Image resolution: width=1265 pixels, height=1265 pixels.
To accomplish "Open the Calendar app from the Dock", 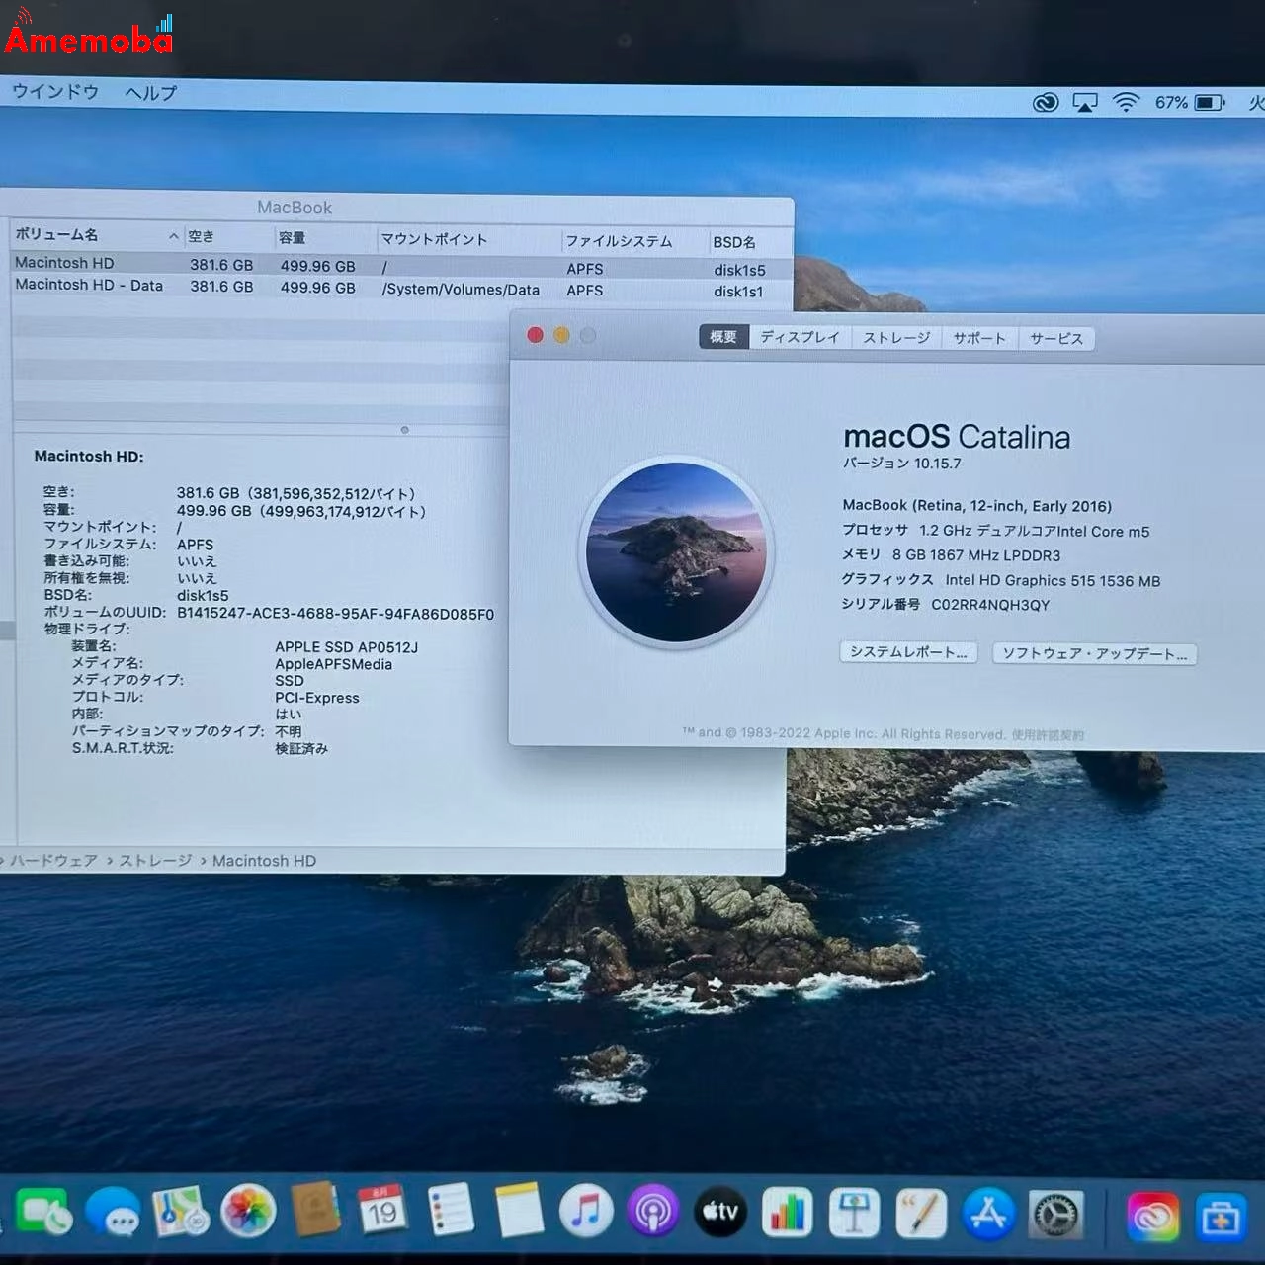I will point(384,1211).
